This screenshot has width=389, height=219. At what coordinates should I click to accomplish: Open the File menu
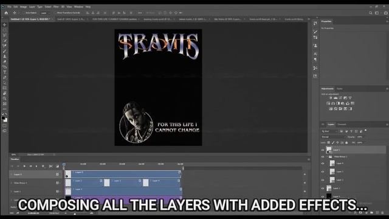pos(10,7)
